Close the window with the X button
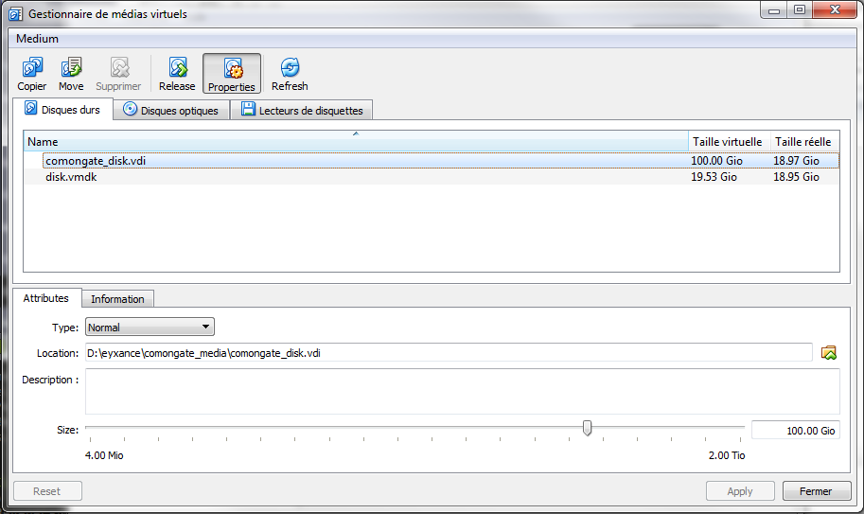Viewport: 864px width, 514px height. [x=836, y=9]
